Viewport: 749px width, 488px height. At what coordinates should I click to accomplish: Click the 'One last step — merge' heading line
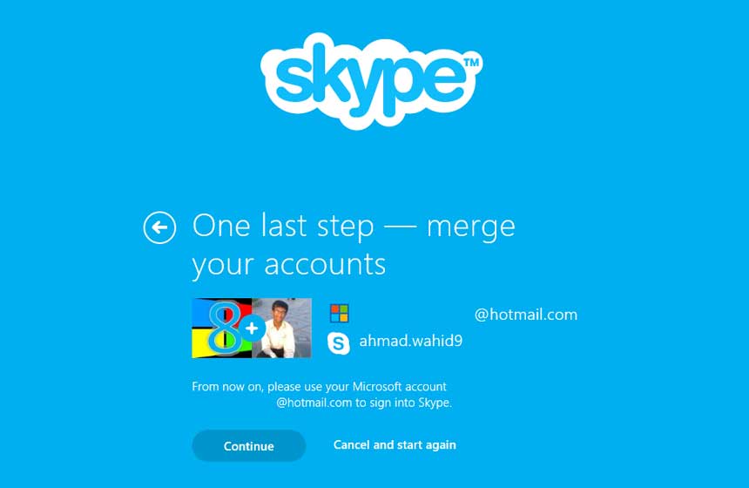354,226
